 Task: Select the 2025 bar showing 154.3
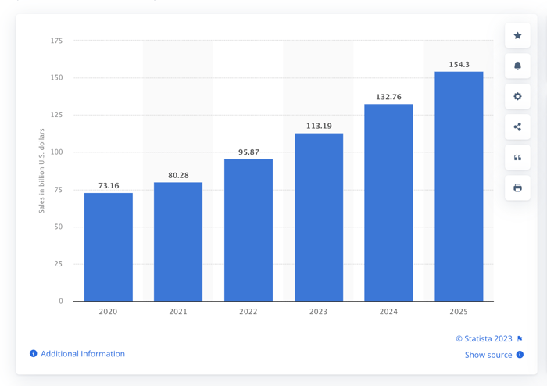459,186
